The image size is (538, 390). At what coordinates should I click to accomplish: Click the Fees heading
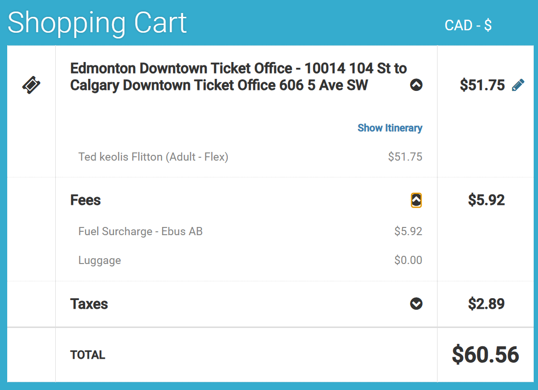click(x=86, y=200)
